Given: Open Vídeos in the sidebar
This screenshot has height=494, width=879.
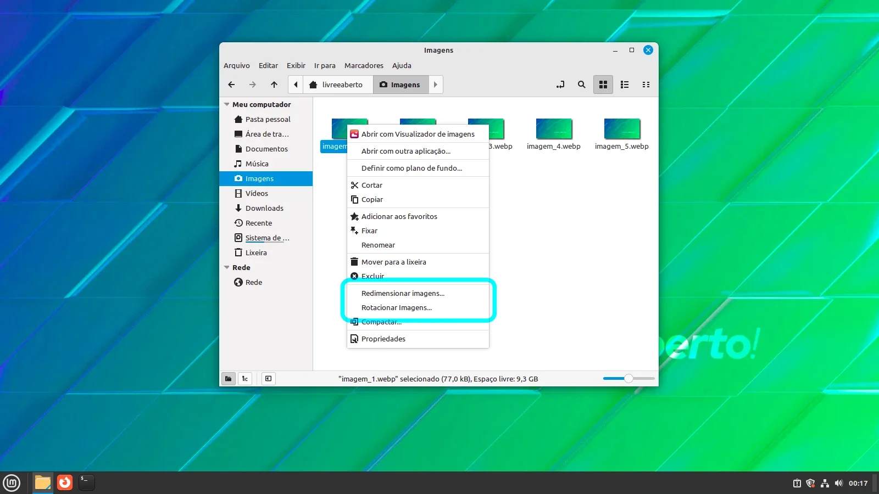Looking at the screenshot, I should [x=266, y=193].
